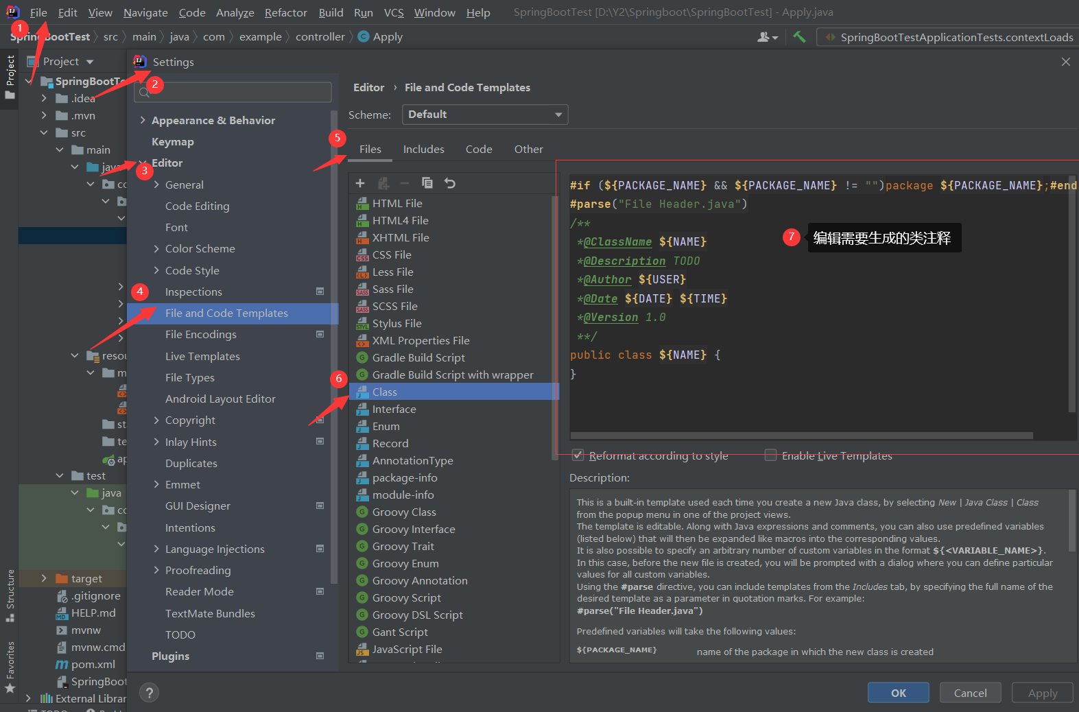Open the VCS menu

coord(394,12)
